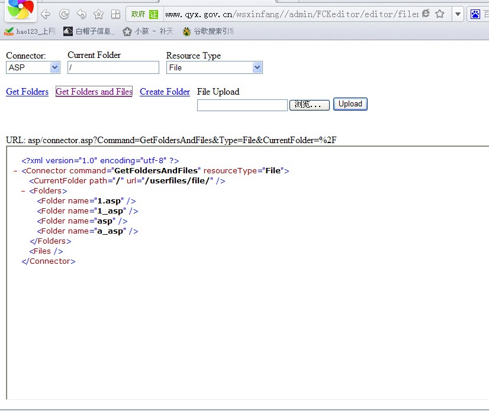Click the Folder name a_asp entry

click(88, 231)
